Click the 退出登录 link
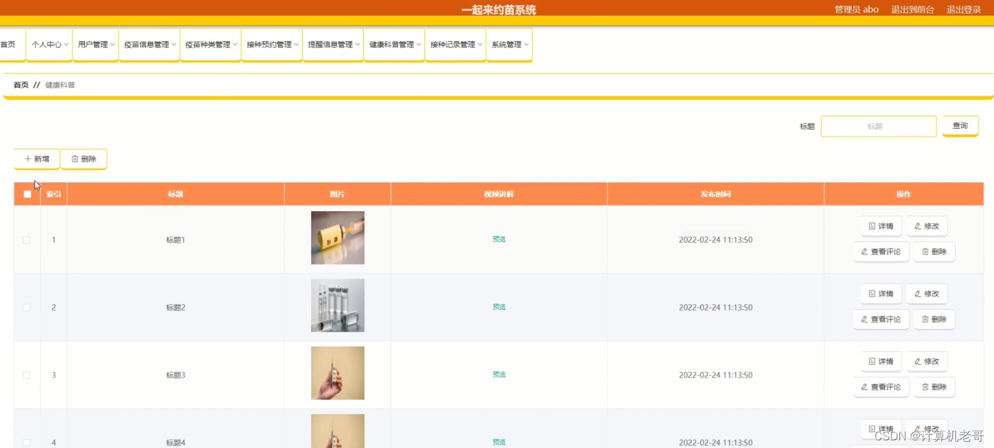Image resolution: width=994 pixels, height=448 pixels. 963,10
